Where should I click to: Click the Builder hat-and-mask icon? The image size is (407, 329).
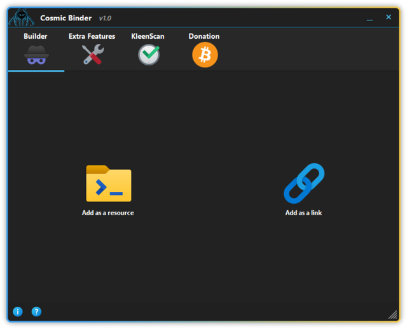coord(36,56)
